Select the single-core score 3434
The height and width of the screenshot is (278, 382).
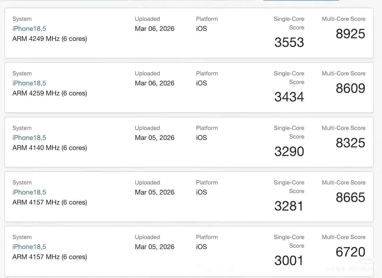point(289,97)
